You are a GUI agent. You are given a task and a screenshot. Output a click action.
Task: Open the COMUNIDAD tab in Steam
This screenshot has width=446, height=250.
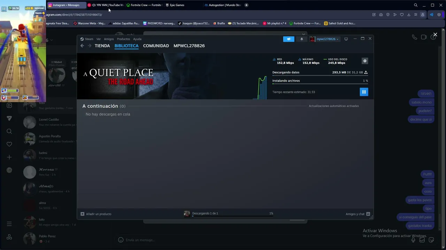click(x=156, y=46)
